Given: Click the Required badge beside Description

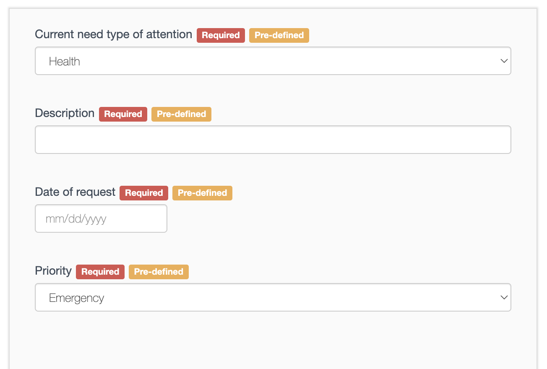Looking at the screenshot, I should tap(123, 114).
